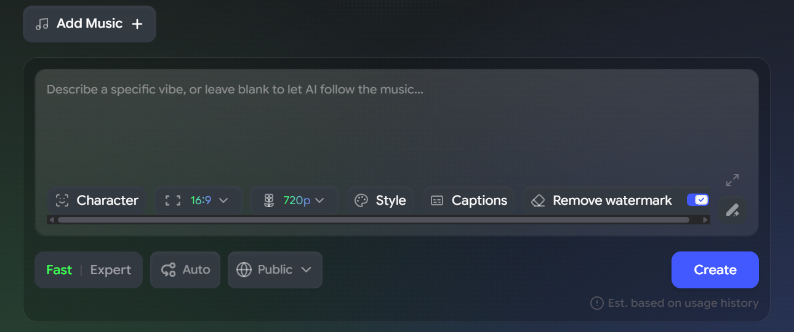Screen dimensions: 794x332
Task: Click the expand arrows icon in prompt box
Action: pyautogui.click(x=732, y=180)
